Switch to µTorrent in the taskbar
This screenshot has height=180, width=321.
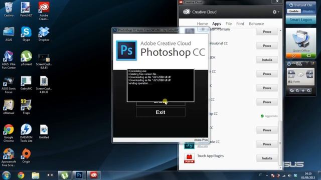pyautogui.click(x=65, y=175)
